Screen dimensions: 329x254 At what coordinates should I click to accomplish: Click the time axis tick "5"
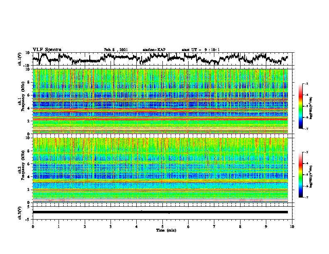pos(162,227)
